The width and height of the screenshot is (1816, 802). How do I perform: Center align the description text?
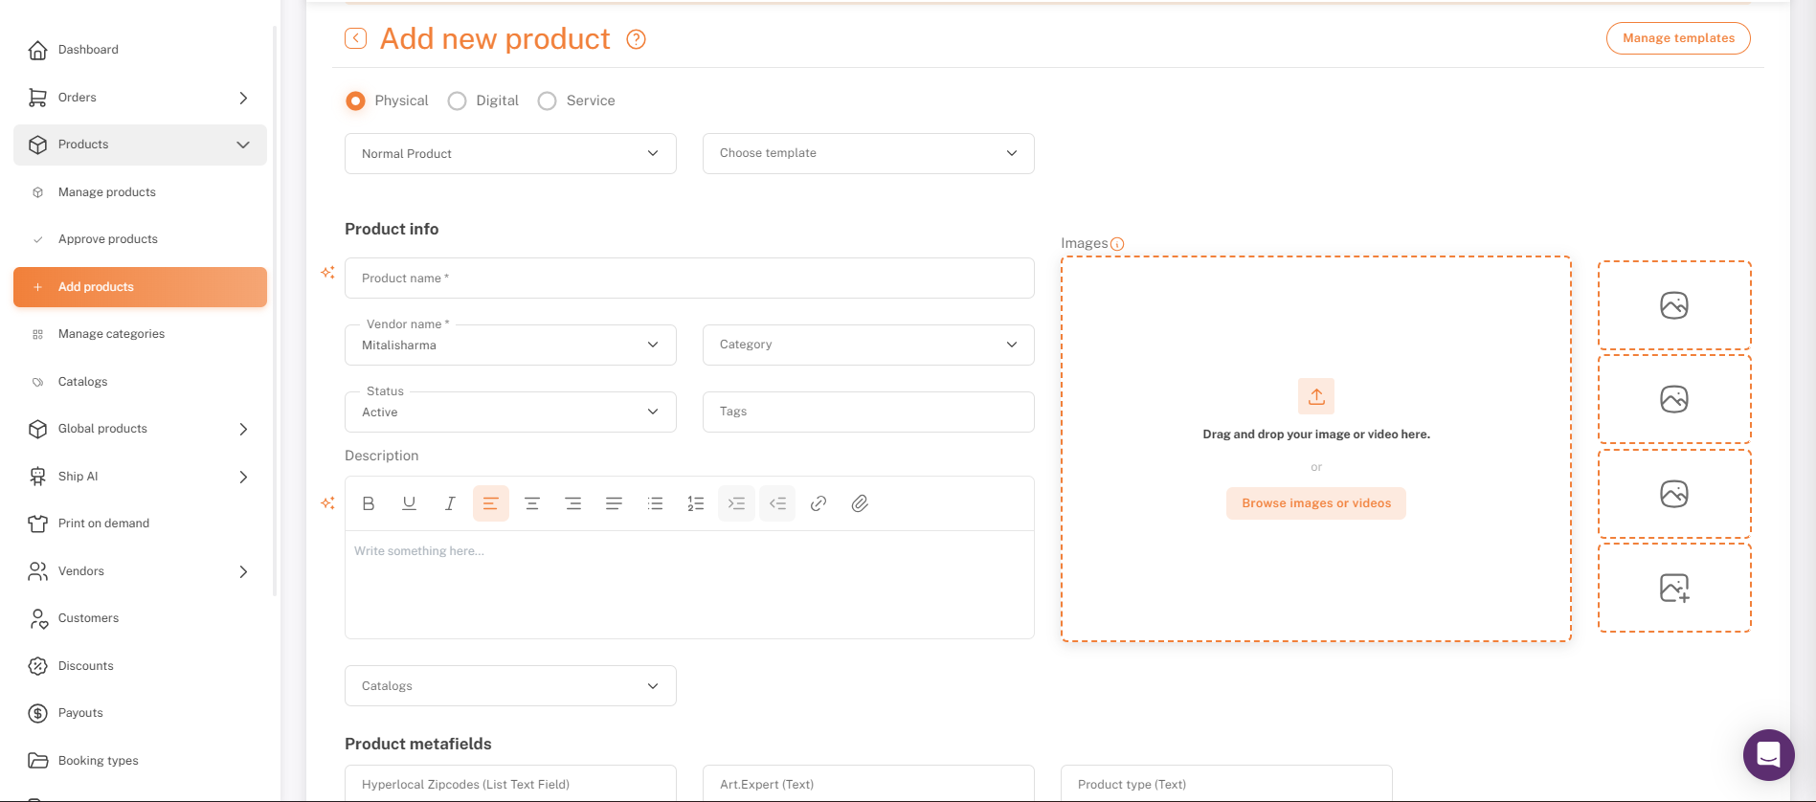532,503
